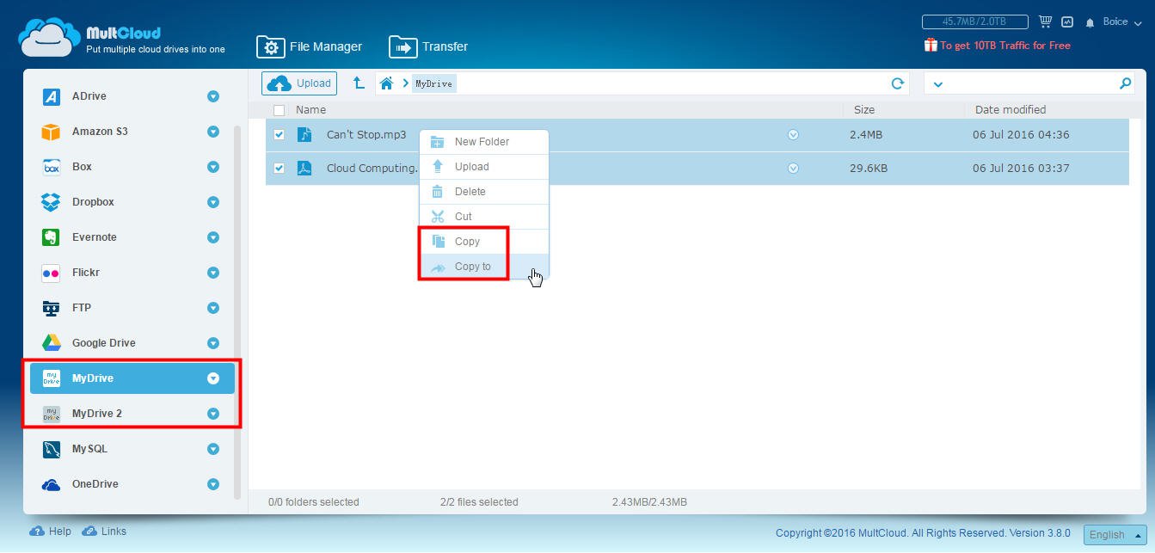Open the English language selector

point(1115,534)
